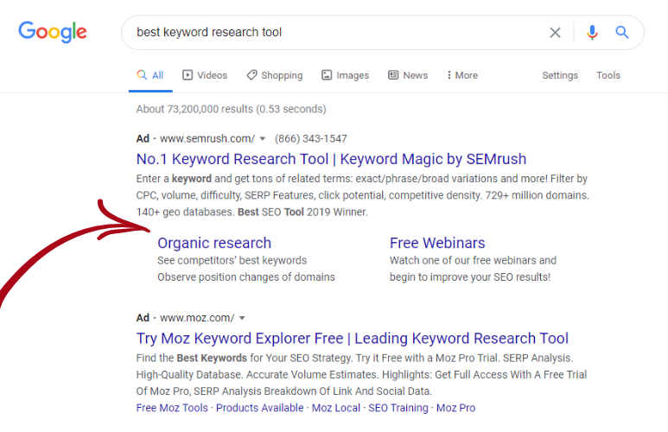Open the 'No.1 Keyword Research Tool' SEMrush ad

click(x=331, y=159)
